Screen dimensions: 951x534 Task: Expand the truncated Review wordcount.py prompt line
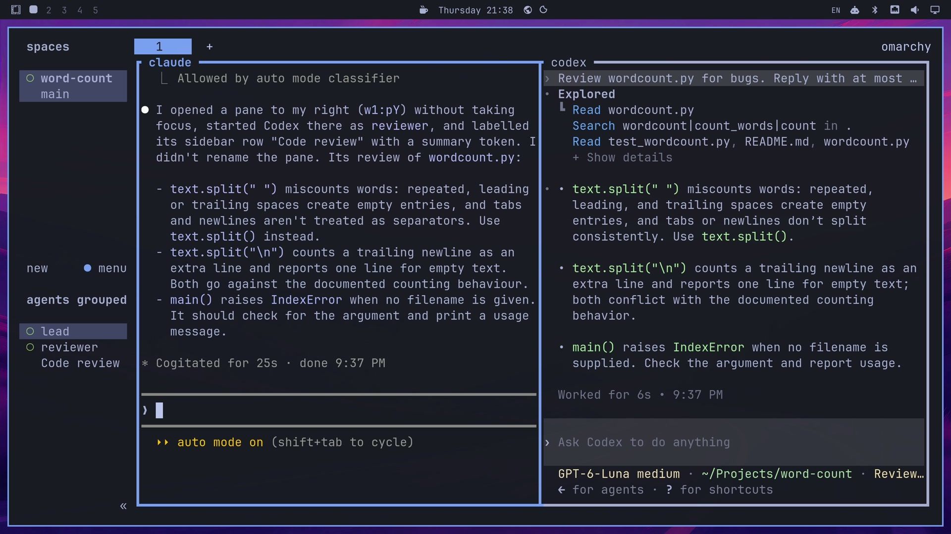click(735, 78)
